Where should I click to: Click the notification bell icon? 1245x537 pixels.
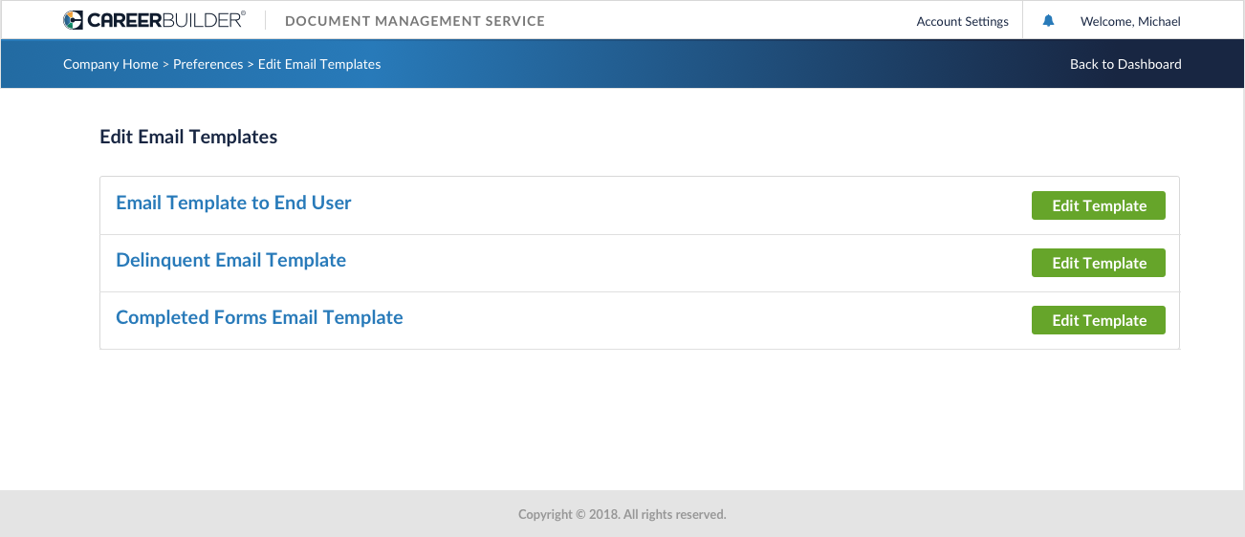click(x=1048, y=20)
